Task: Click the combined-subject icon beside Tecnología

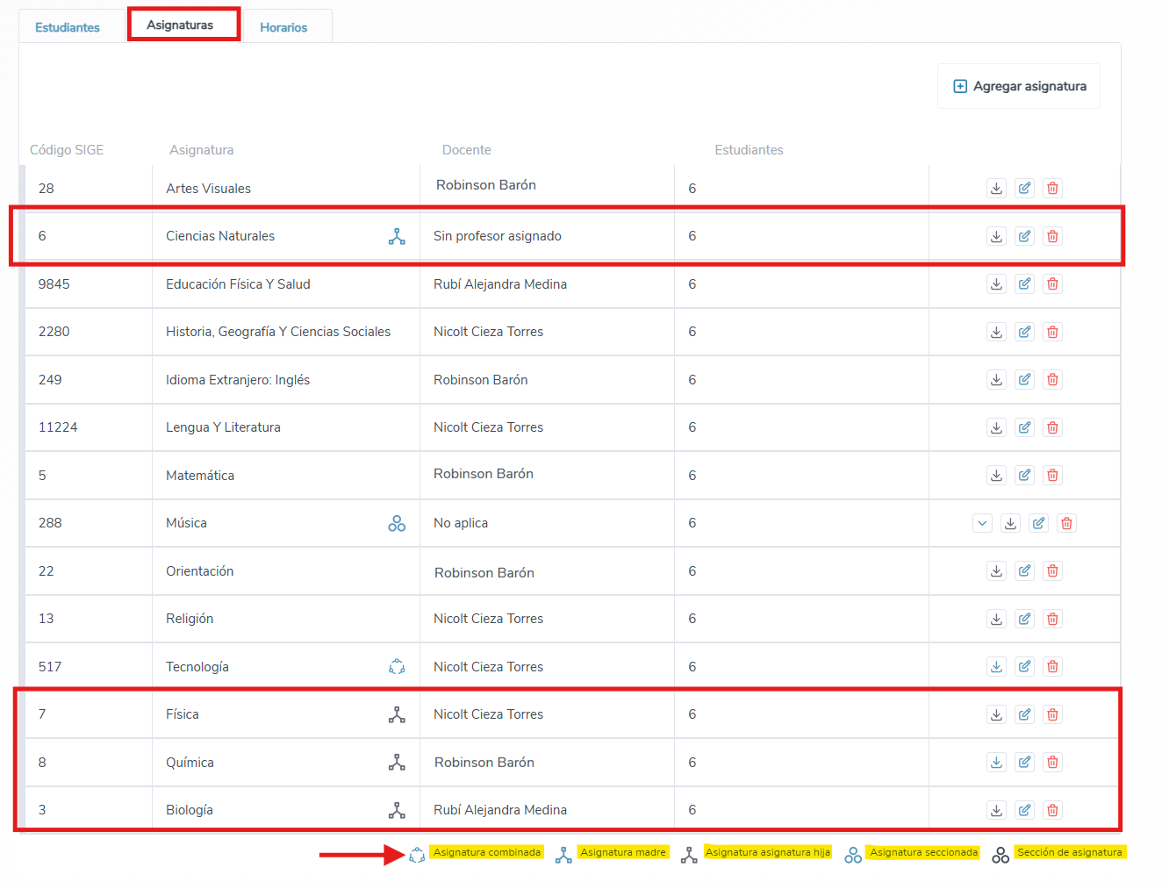Action: pos(397,667)
